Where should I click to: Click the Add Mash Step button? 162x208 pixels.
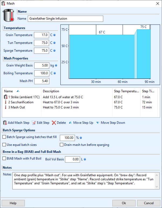point(16,123)
